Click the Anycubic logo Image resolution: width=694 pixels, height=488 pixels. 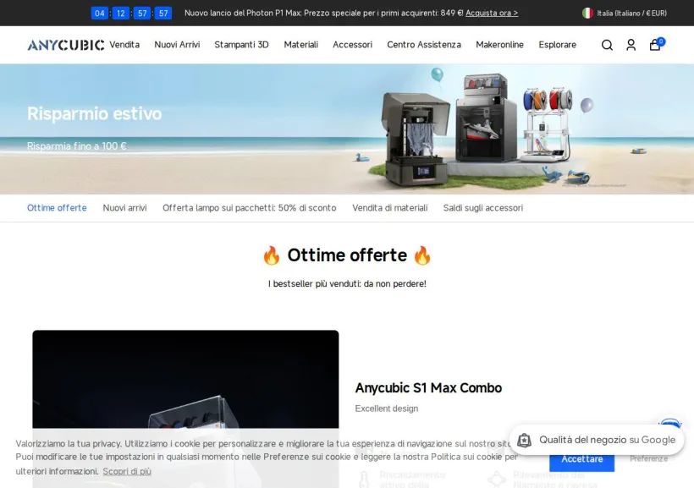[66, 45]
